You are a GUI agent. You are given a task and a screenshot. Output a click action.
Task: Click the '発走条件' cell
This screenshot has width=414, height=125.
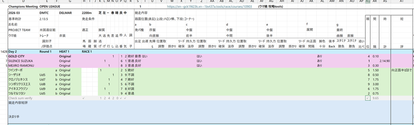pos(88,19)
